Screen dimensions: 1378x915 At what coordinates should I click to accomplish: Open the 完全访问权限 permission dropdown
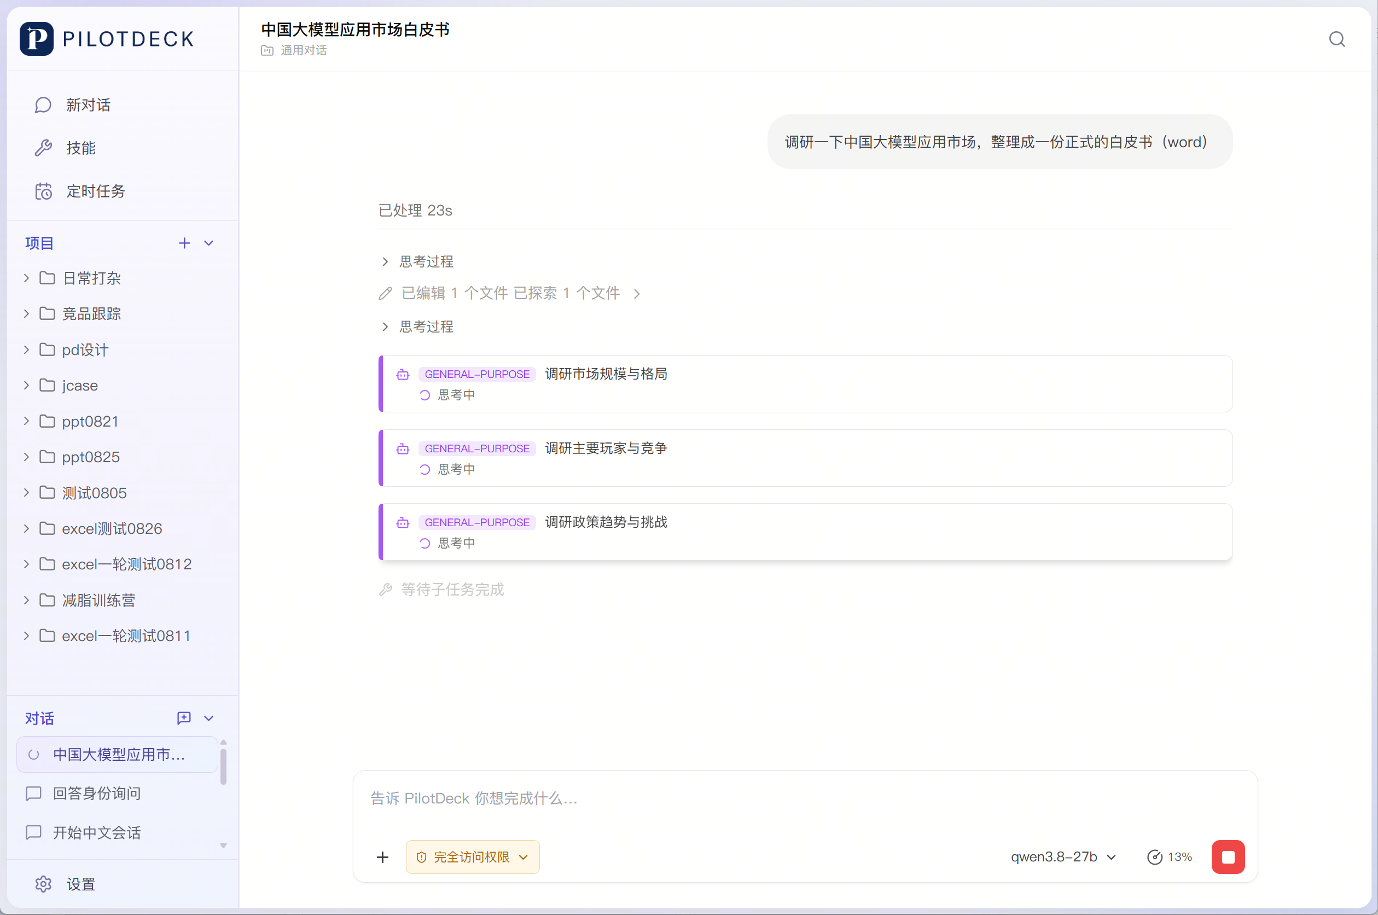[x=473, y=856]
